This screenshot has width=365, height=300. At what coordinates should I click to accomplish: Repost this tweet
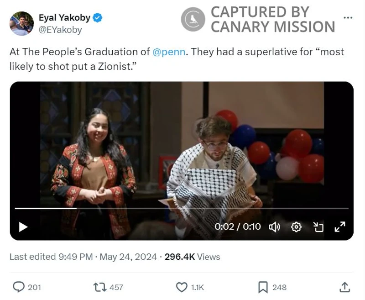99,287
